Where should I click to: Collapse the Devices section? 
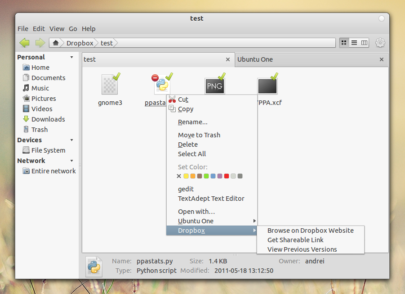tap(71, 140)
